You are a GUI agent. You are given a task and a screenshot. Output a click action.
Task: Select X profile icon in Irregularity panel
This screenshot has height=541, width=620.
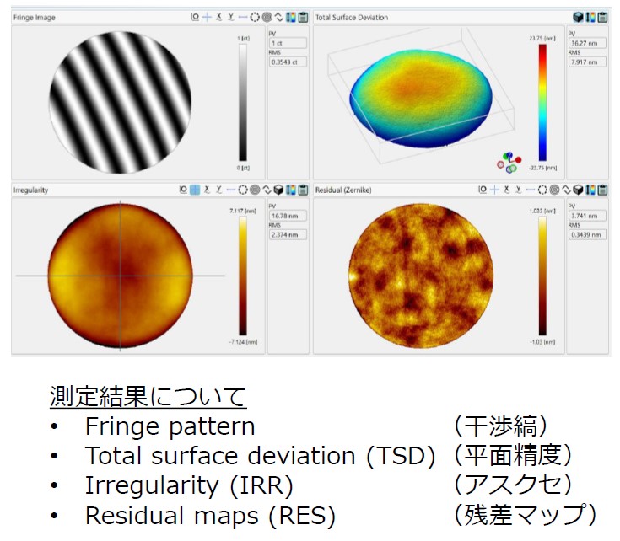tap(207, 190)
